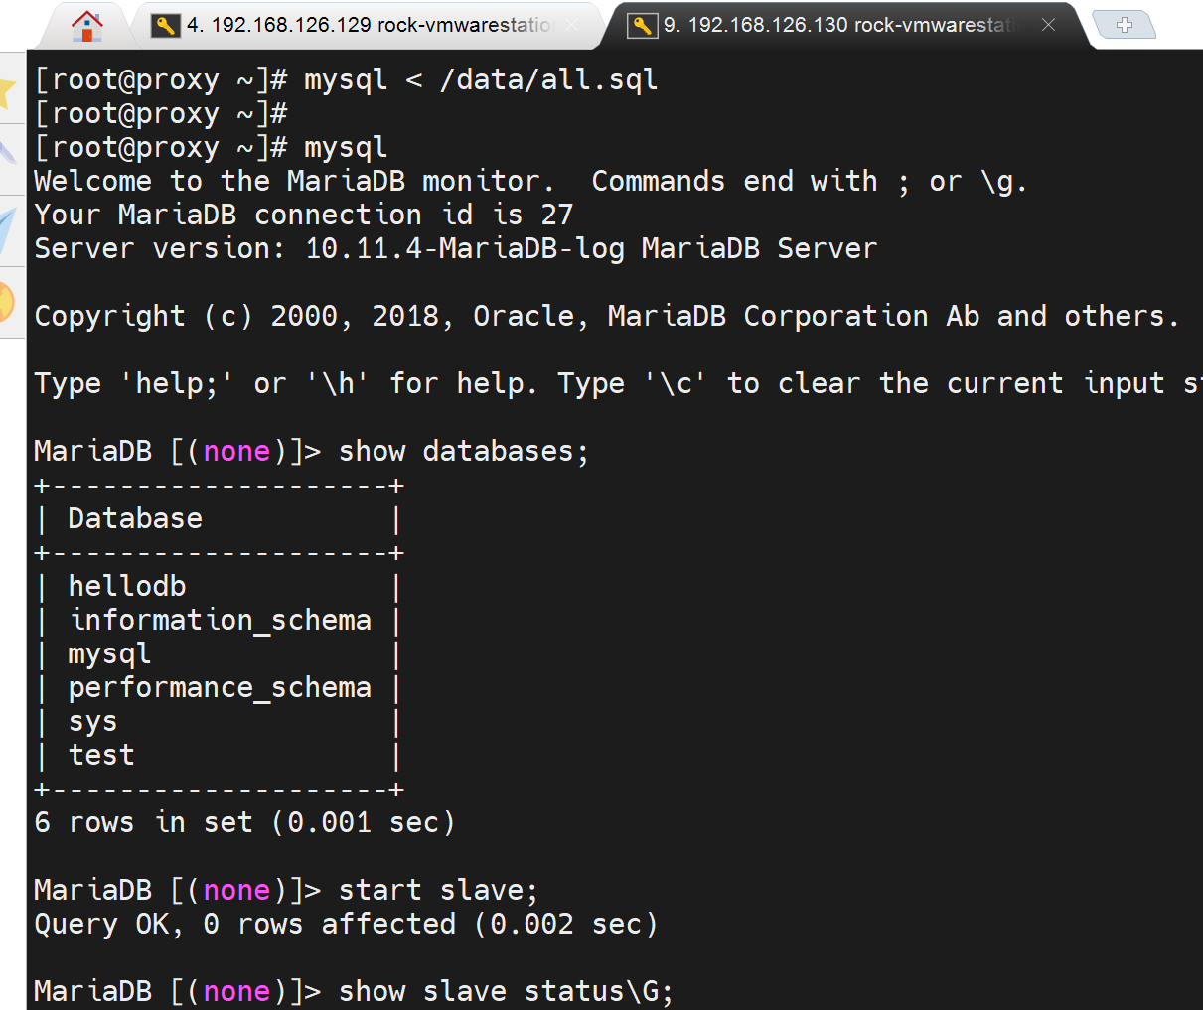Click the hellodb row in database list
Screen dimensions: 1203x1010
point(127,586)
